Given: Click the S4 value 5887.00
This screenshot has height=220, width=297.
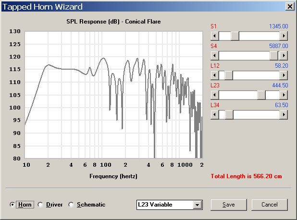Looking at the screenshot, I should 278,46.
